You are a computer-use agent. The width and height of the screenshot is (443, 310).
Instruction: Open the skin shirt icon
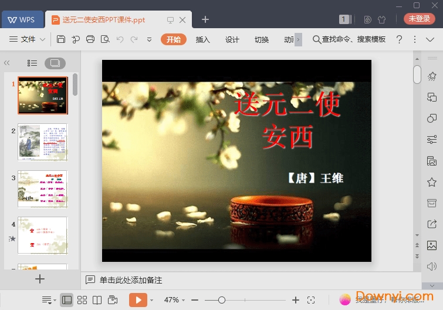382,19
